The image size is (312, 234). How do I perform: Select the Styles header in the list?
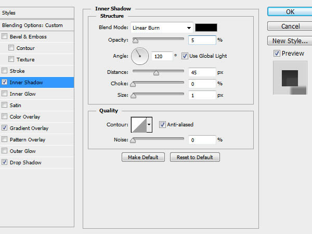pos(37,12)
